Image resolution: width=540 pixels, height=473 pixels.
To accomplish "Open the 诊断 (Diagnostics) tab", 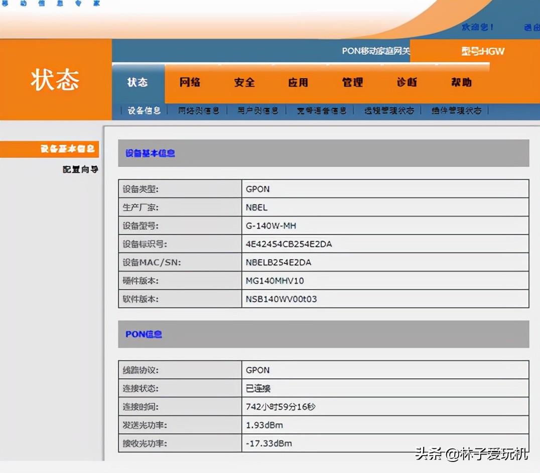I will 407,82.
